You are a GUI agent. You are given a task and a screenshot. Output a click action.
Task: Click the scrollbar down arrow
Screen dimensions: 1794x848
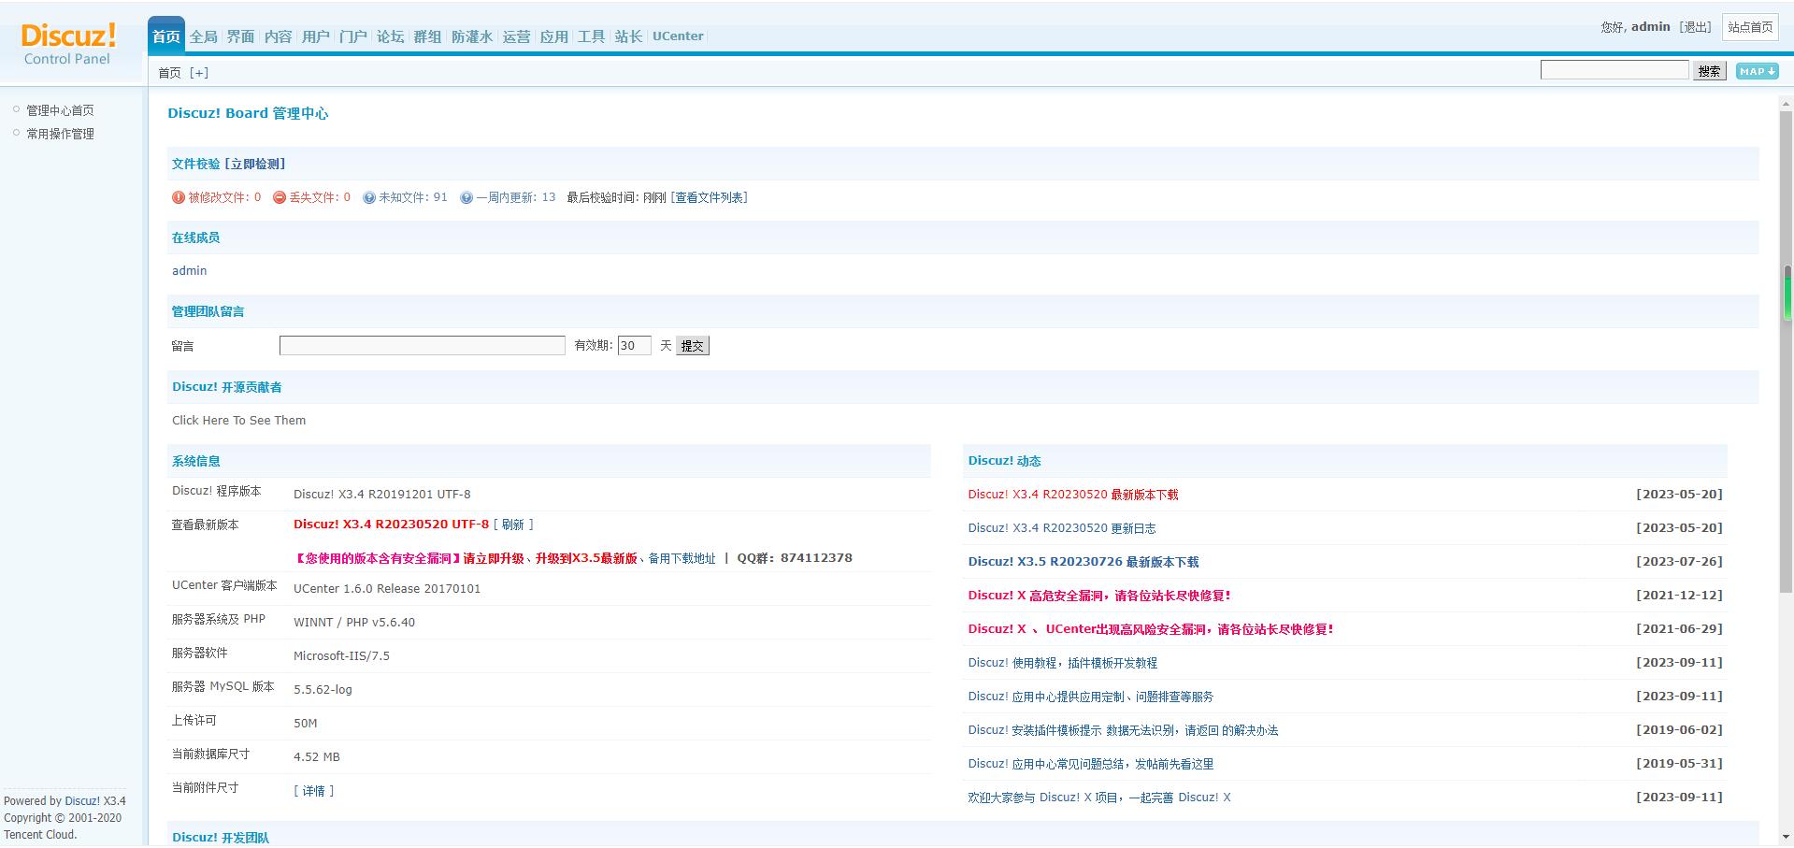pyautogui.click(x=1787, y=837)
